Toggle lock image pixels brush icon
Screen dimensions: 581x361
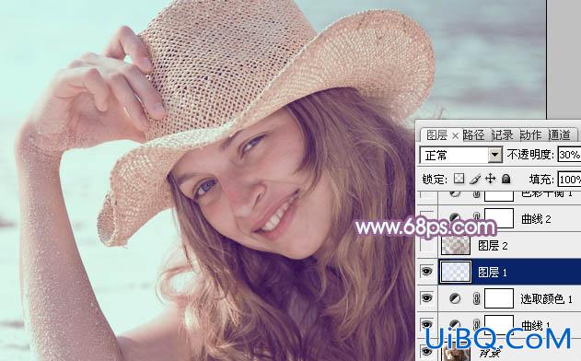click(475, 179)
